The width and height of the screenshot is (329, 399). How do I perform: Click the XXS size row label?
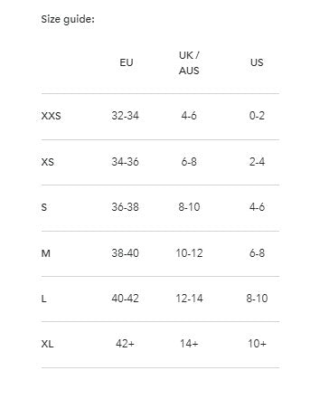pos(51,116)
